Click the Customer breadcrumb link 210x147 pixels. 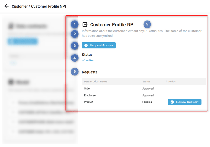pyautogui.click(x=20, y=6)
